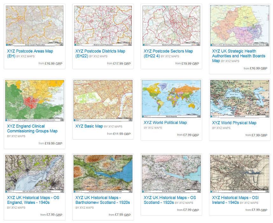The height and width of the screenshot is (223, 273).
Task: Open the XYZ Postcode Sectors Map image
Action: pyautogui.click(x=171, y=26)
